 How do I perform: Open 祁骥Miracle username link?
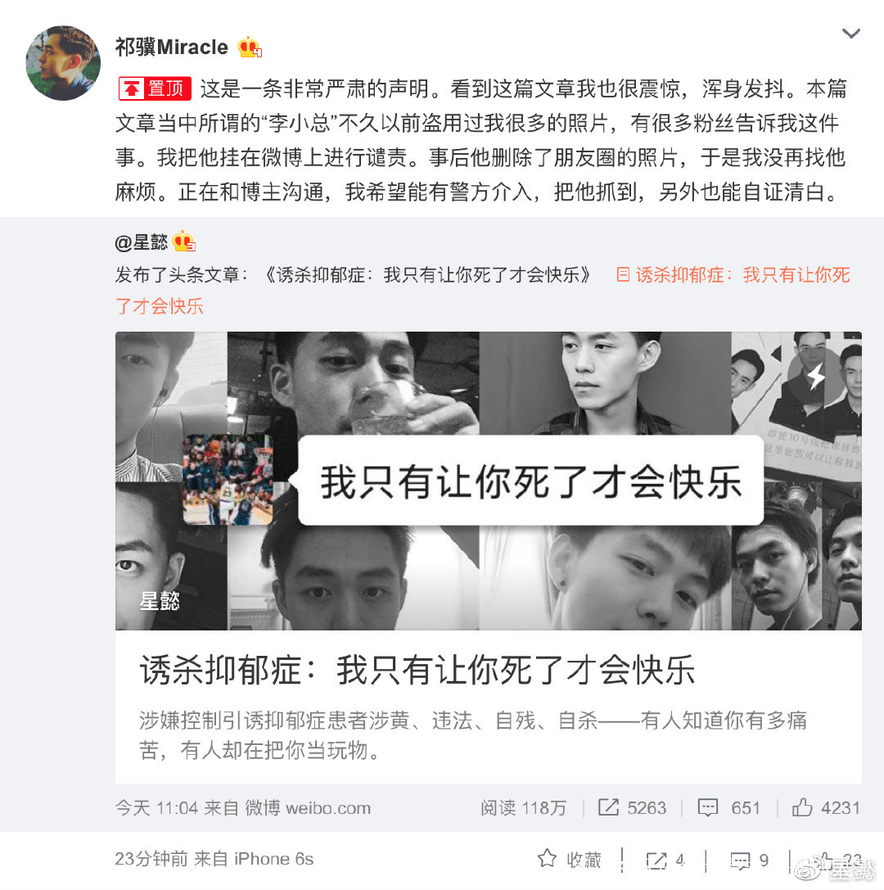[x=171, y=47]
